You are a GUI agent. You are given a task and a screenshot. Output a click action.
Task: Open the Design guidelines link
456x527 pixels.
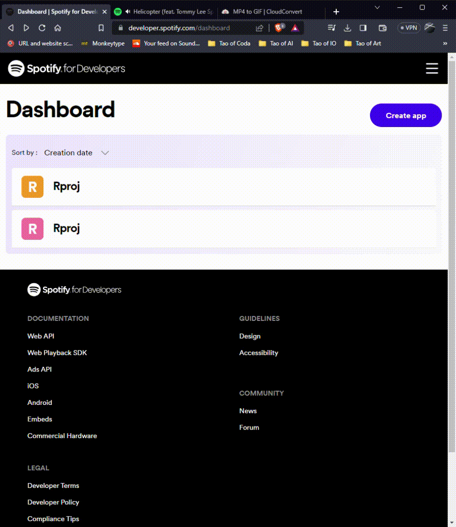coord(250,336)
